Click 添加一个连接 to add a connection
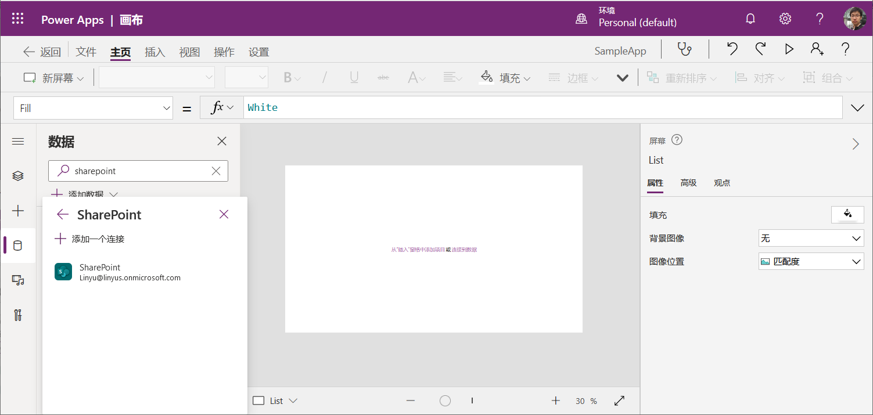Screen dimensions: 873x415 [x=89, y=239]
